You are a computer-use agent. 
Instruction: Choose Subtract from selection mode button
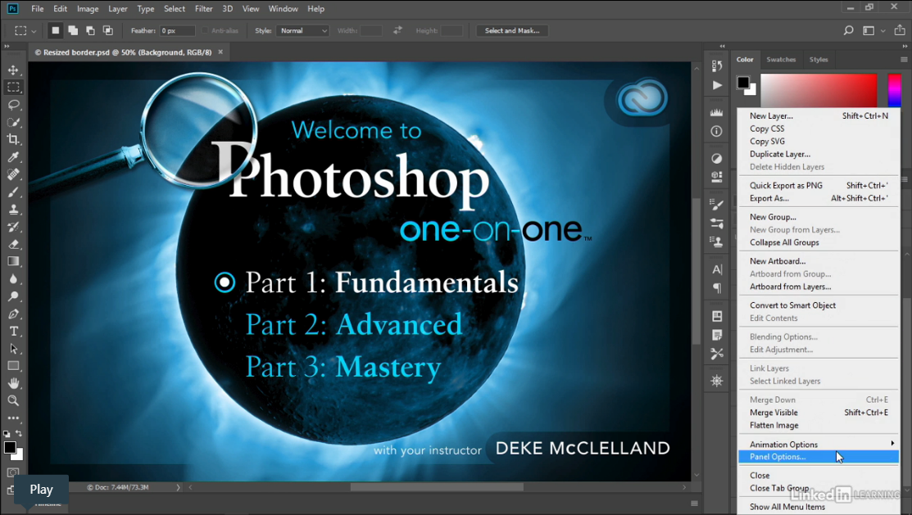click(x=90, y=30)
